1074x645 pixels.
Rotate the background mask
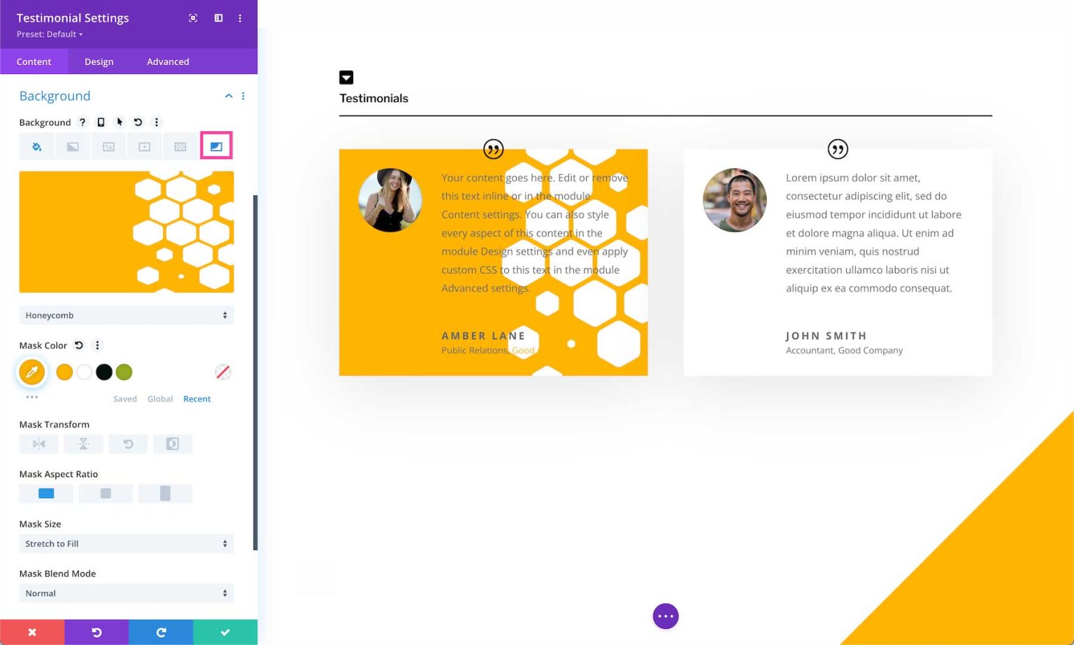click(128, 444)
